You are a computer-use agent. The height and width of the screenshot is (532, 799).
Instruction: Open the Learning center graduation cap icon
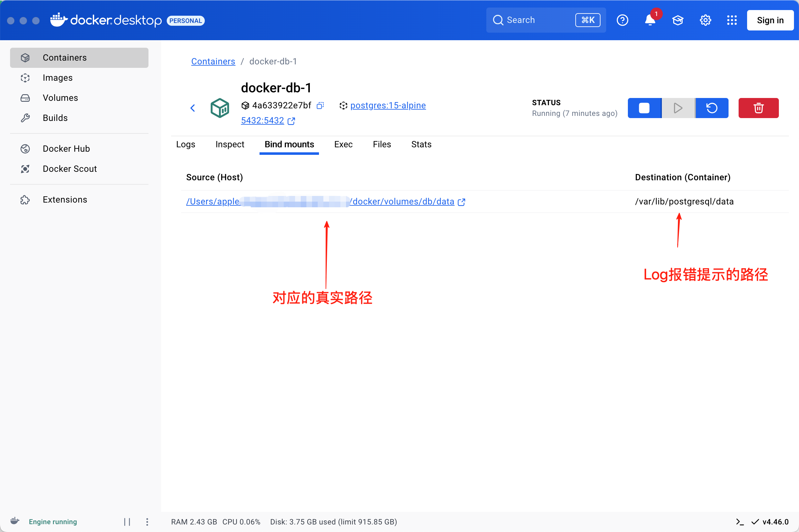(678, 20)
